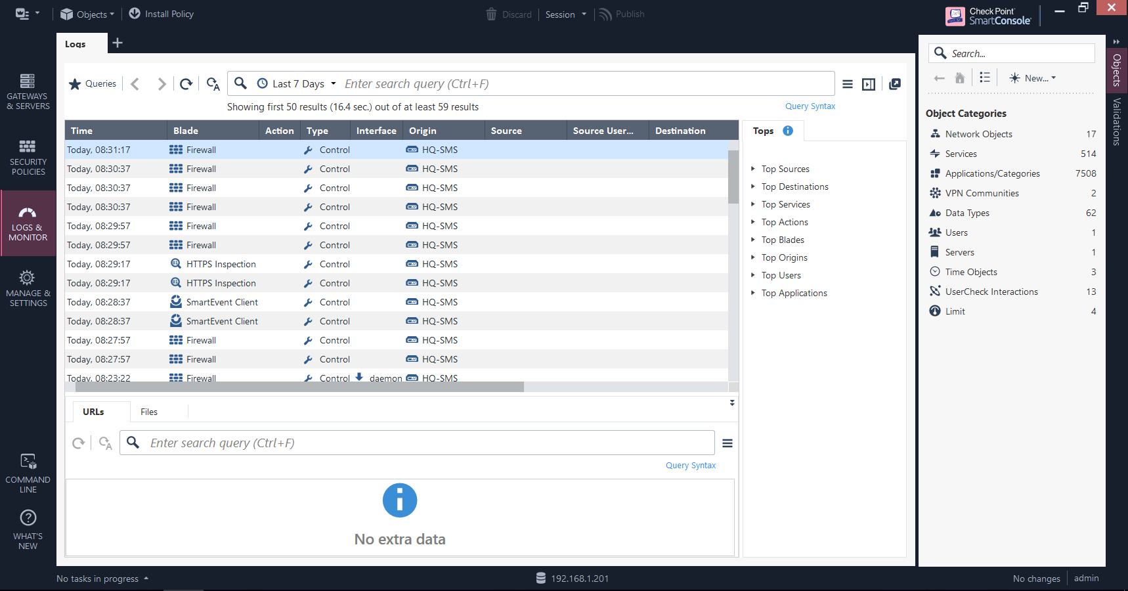1128x591 pixels.
Task: Go back to previous query
Action: tap(135, 83)
